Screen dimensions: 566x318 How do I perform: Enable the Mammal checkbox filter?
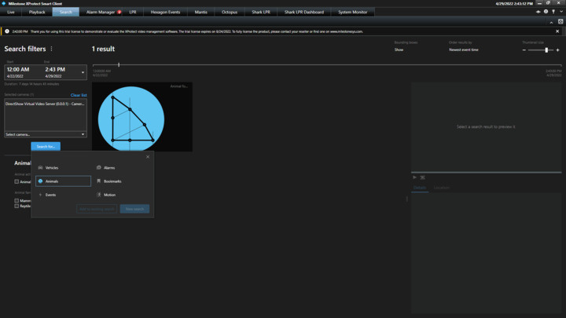(x=17, y=200)
